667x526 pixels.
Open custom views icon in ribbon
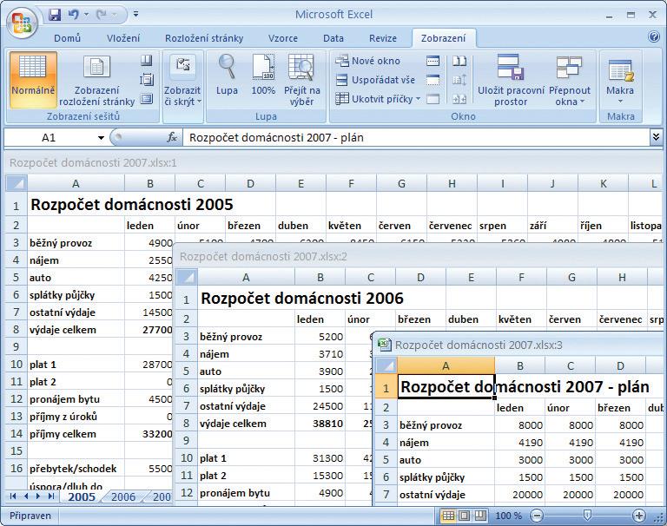146,80
